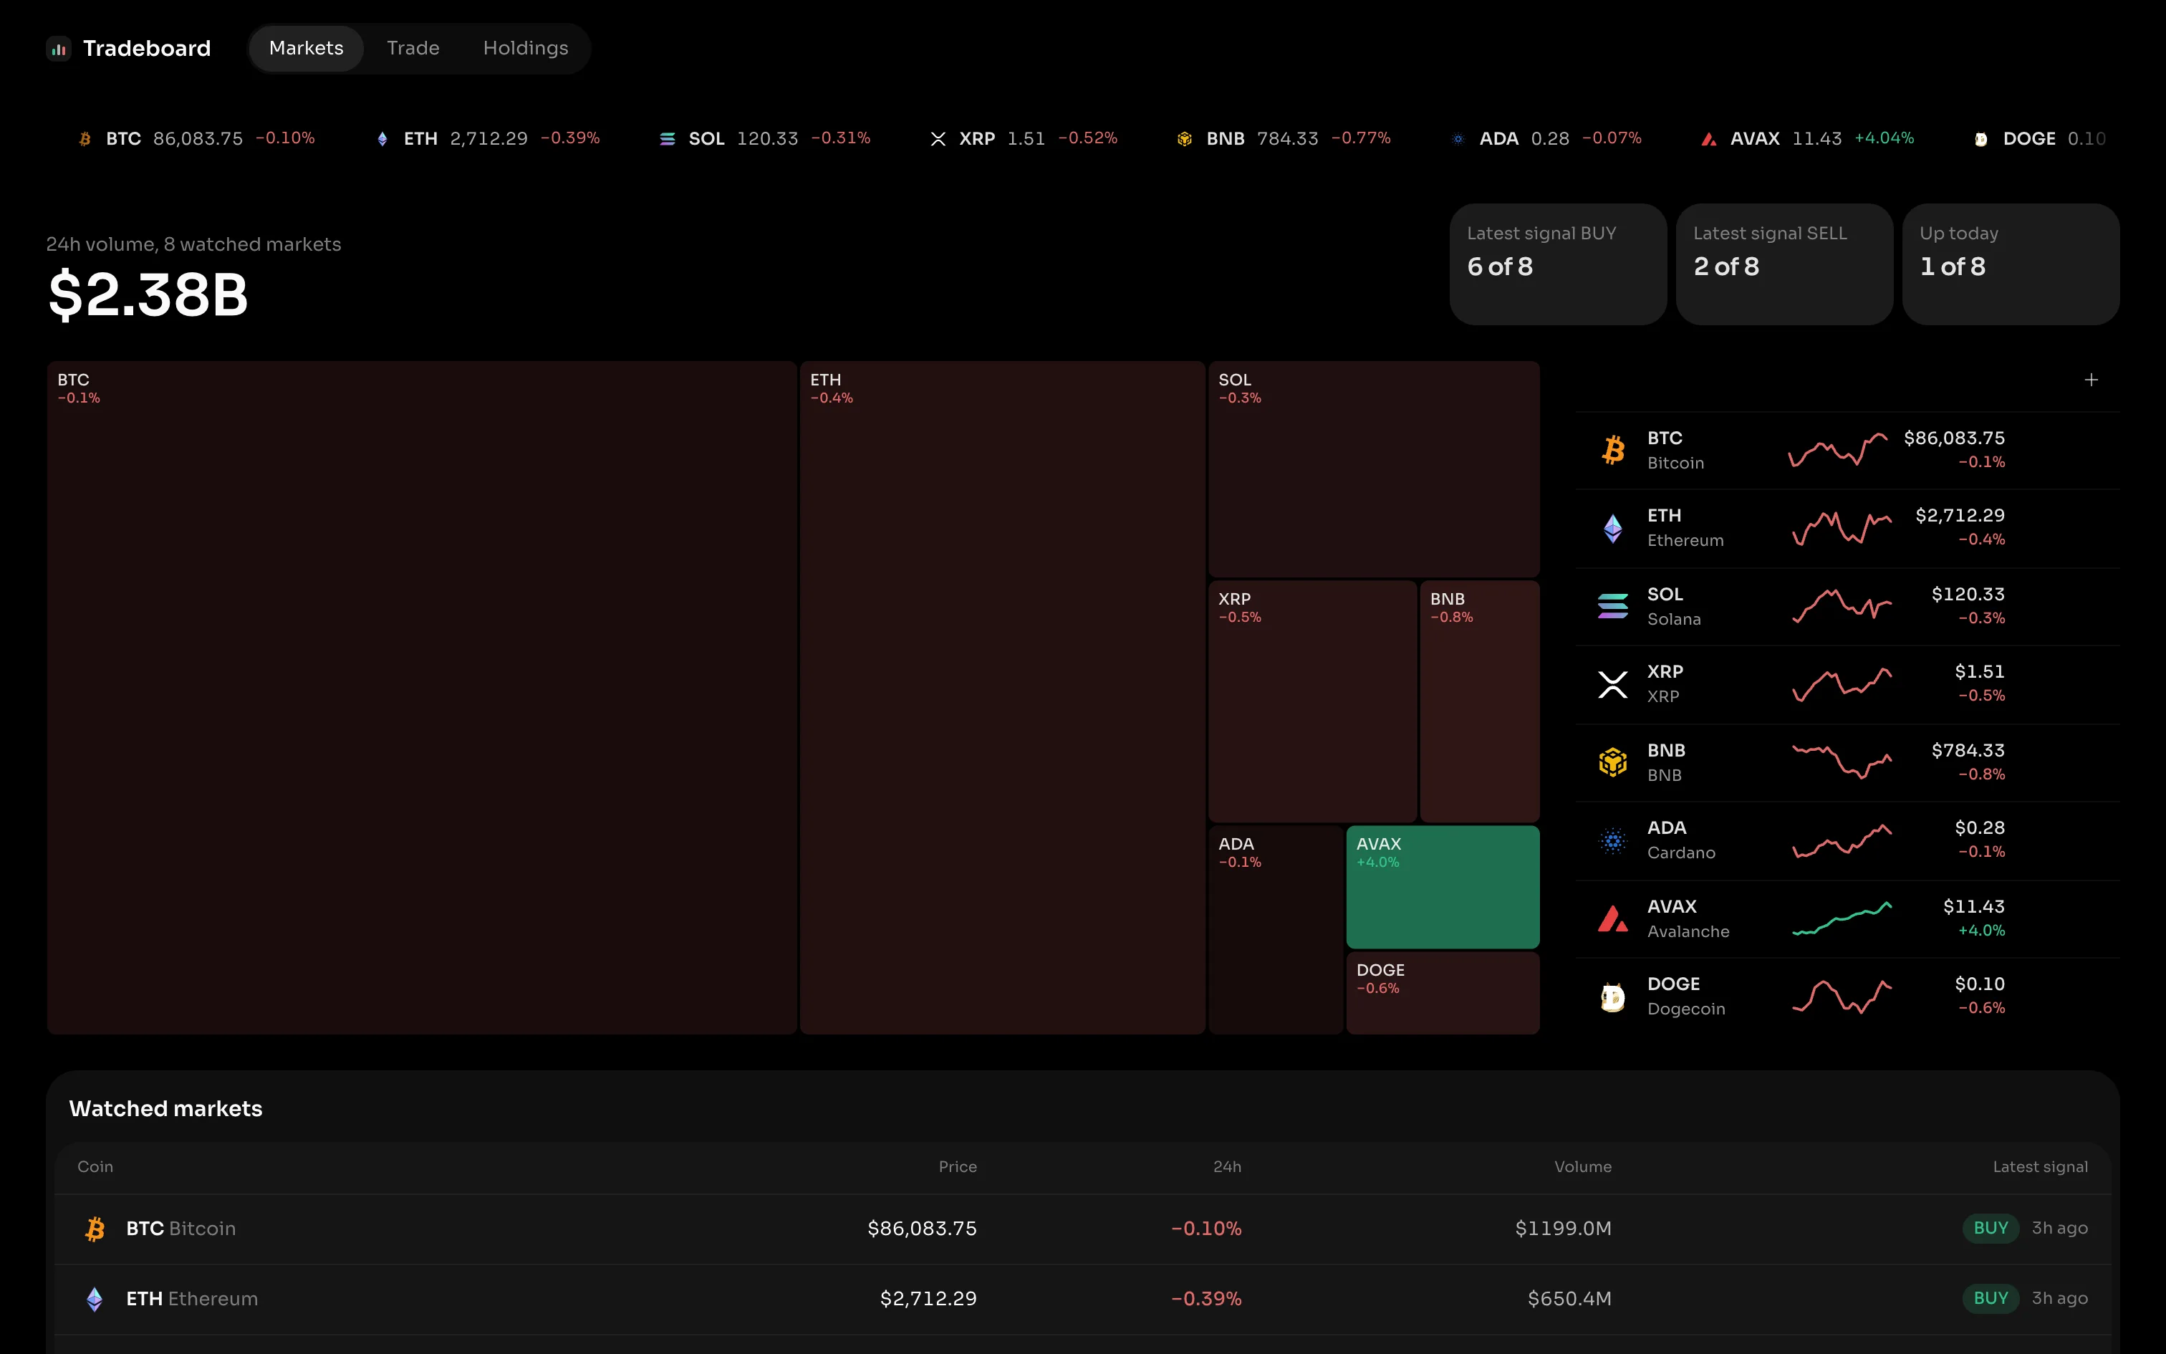Click the Ethereum icon in Watched markets table

click(95, 1298)
